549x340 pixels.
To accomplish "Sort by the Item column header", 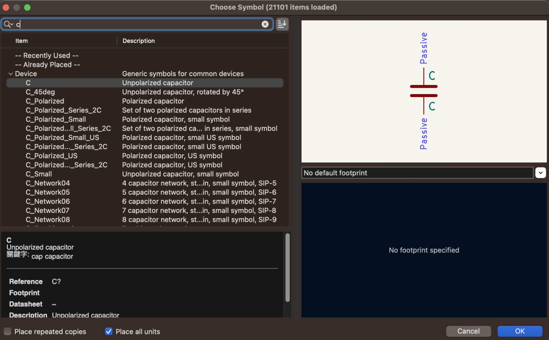I will (x=21, y=41).
